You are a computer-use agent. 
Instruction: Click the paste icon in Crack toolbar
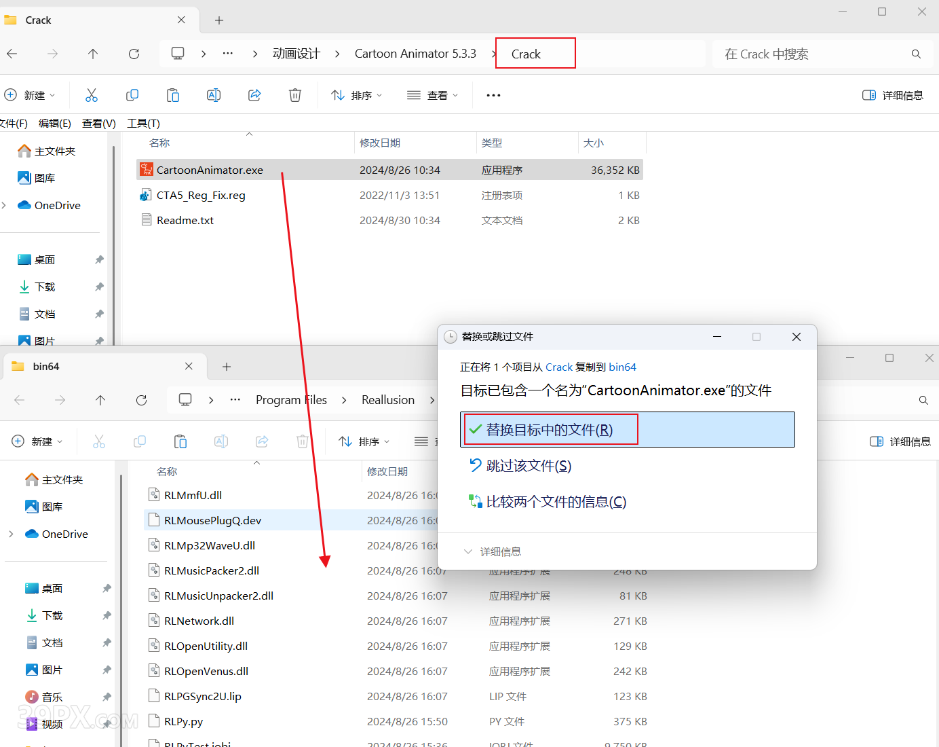click(x=173, y=95)
